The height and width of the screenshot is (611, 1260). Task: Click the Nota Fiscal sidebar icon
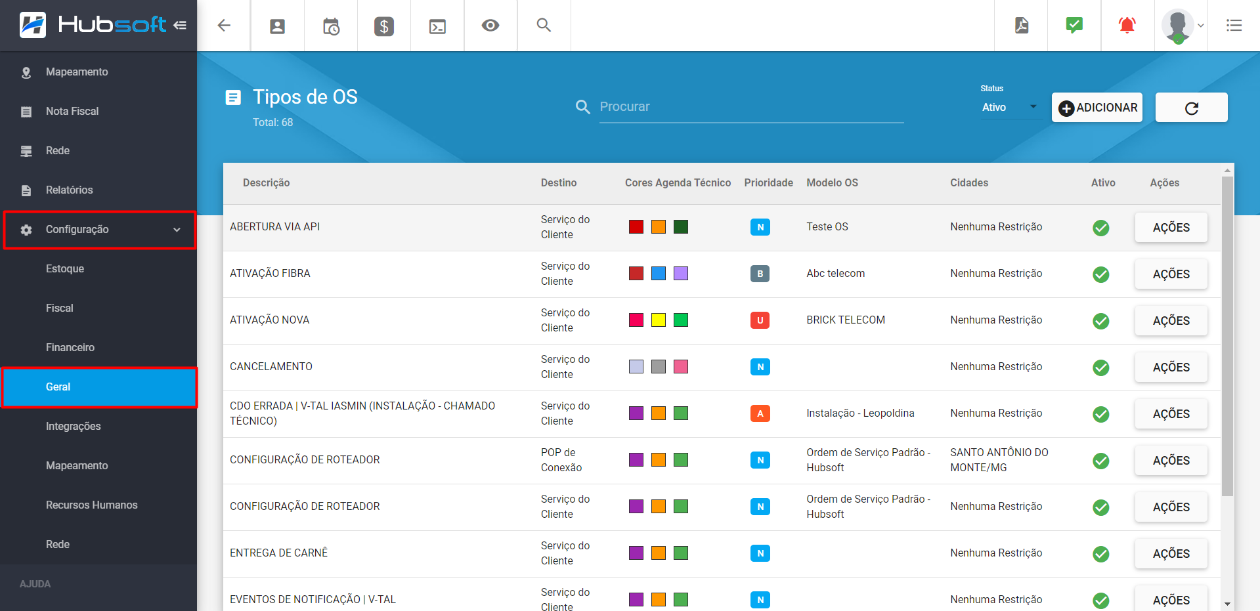[x=26, y=112]
